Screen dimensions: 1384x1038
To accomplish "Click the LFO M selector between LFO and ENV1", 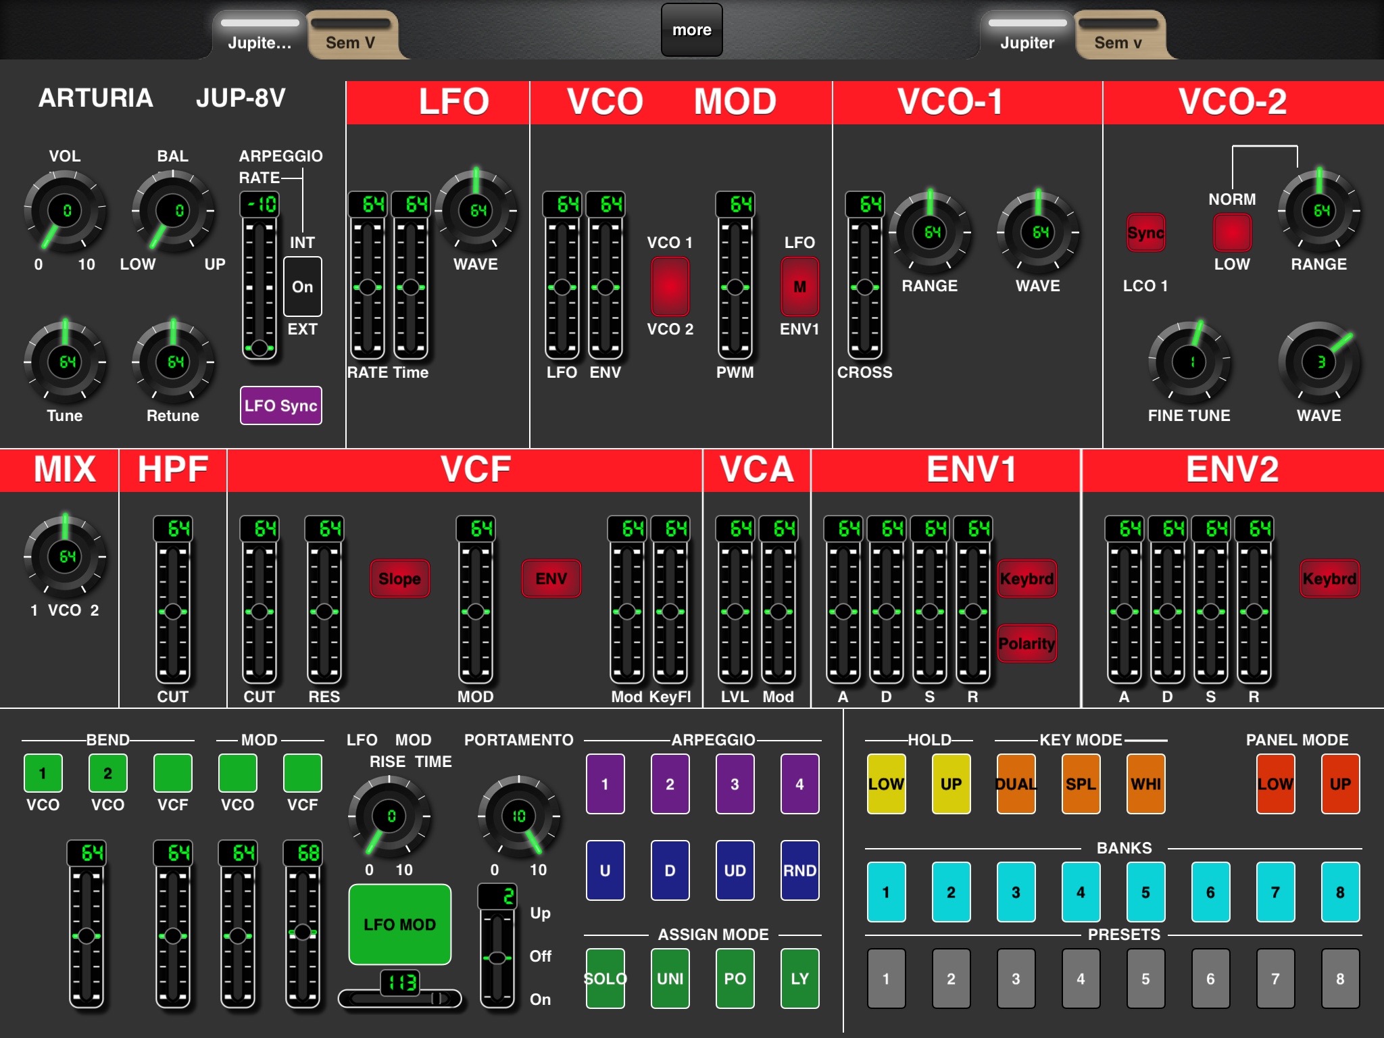I will pyautogui.click(x=799, y=287).
